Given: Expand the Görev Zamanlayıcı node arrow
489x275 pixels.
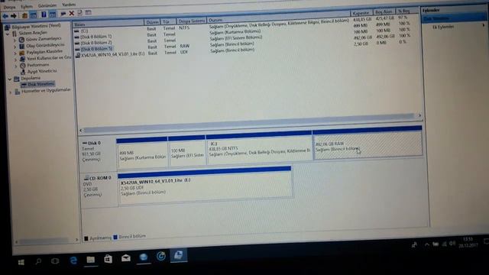Looking at the screenshot, I should 15,40.
